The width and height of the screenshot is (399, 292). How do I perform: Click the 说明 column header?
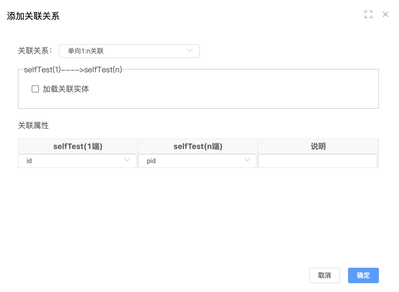pyautogui.click(x=318, y=146)
